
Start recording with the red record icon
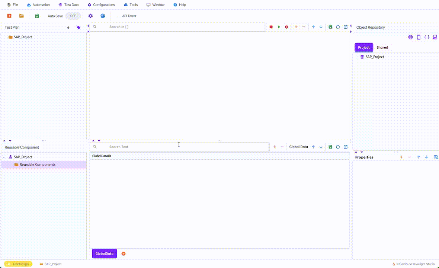tap(271, 27)
